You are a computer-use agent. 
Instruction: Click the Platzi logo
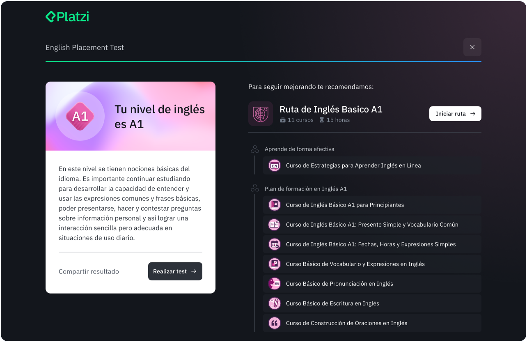67,17
